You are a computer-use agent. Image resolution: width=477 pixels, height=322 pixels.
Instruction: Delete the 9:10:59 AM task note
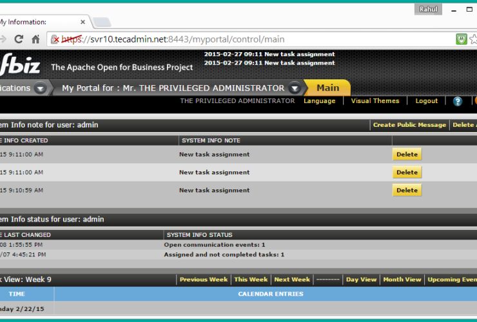coord(407,191)
